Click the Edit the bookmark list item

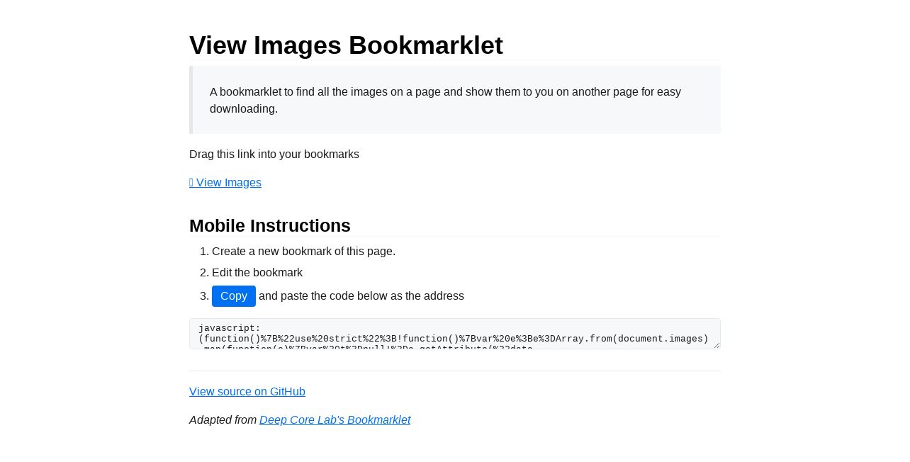click(257, 273)
